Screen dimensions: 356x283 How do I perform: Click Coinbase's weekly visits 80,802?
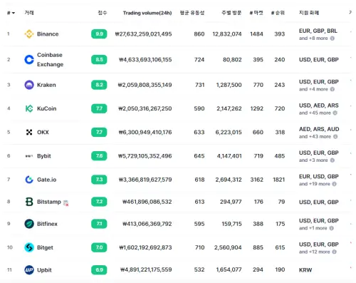pyautogui.click(x=232, y=59)
